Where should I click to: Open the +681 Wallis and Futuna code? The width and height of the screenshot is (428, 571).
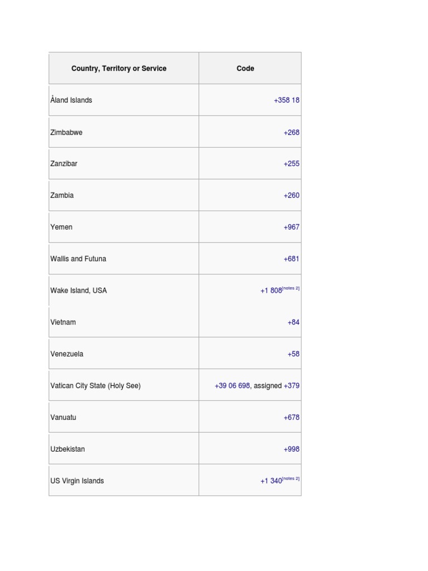pyautogui.click(x=291, y=259)
